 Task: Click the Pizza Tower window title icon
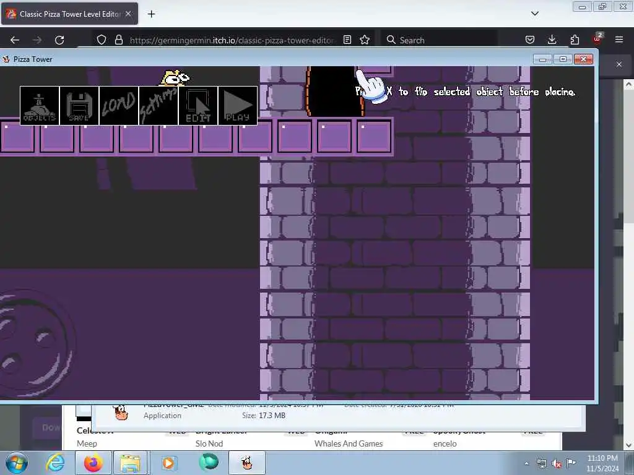(x=6, y=59)
